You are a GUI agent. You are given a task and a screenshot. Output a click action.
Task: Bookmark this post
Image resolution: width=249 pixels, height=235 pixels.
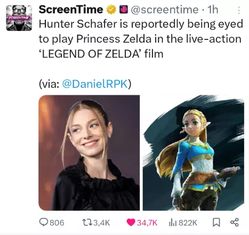click(216, 222)
